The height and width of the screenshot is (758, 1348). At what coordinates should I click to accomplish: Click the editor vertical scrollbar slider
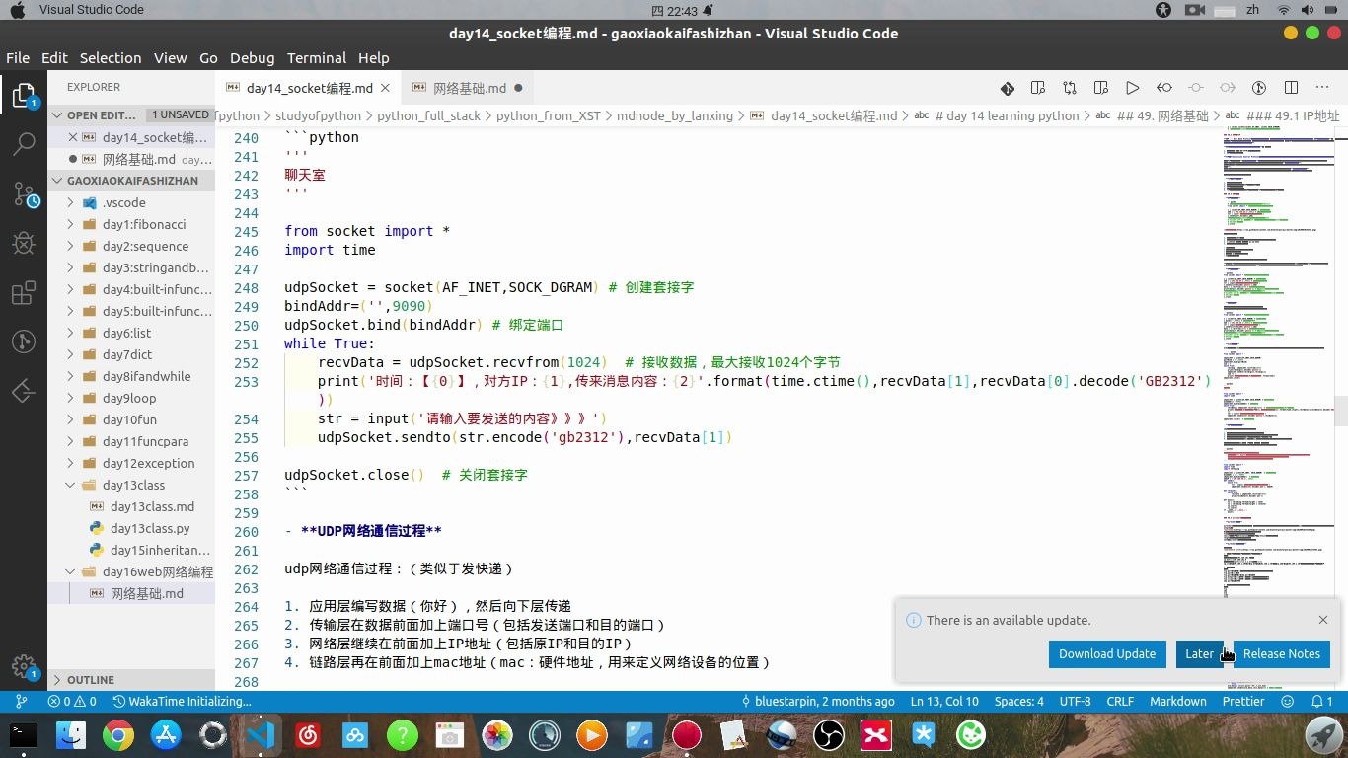click(1341, 411)
